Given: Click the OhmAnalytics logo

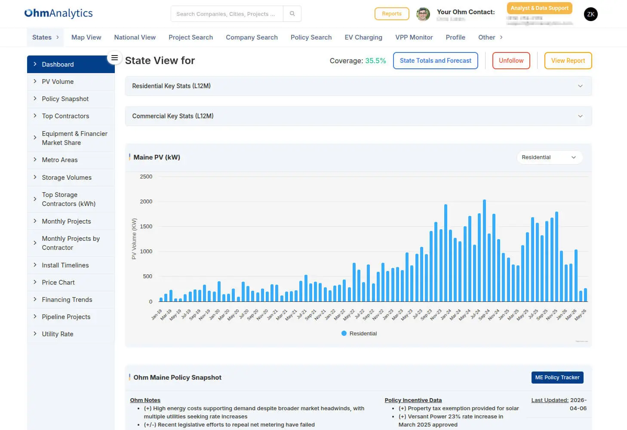Looking at the screenshot, I should pyautogui.click(x=58, y=13).
